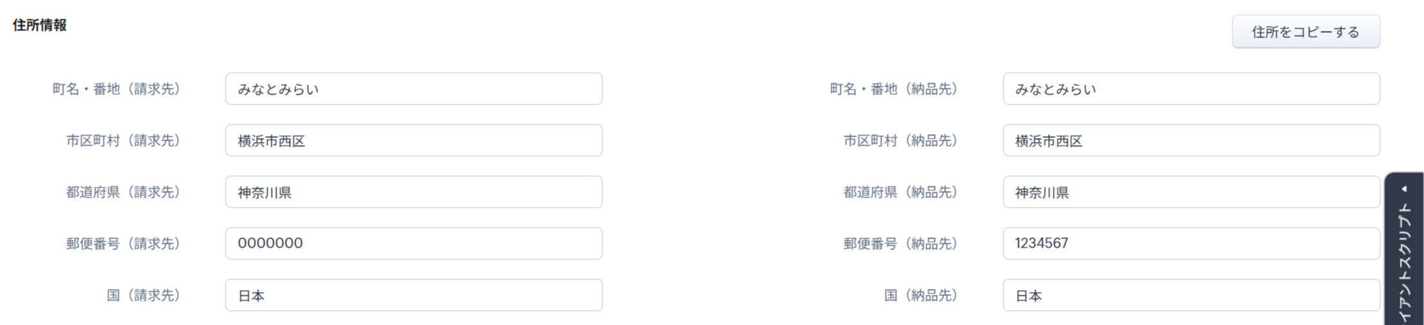Click the 住所情報 section heading
The height and width of the screenshot is (325, 1424).
(40, 25)
